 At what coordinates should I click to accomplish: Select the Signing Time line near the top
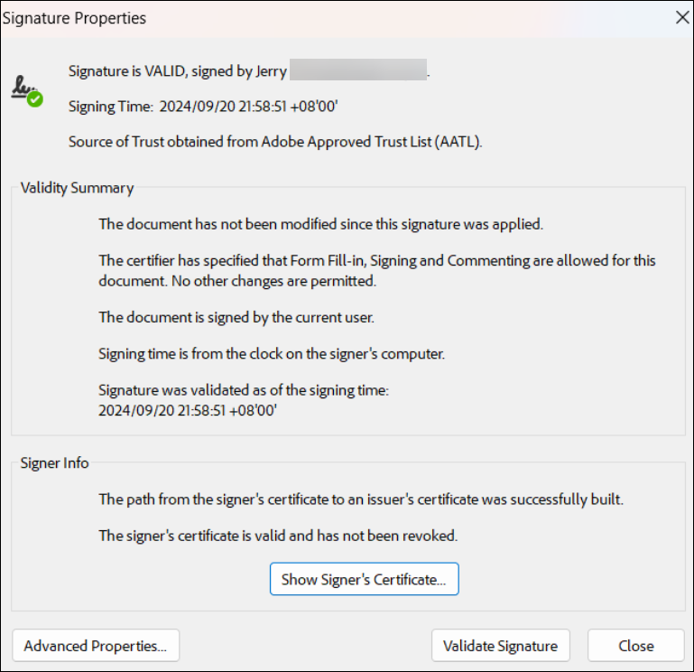pyautogui.click(x=203, y=107)
